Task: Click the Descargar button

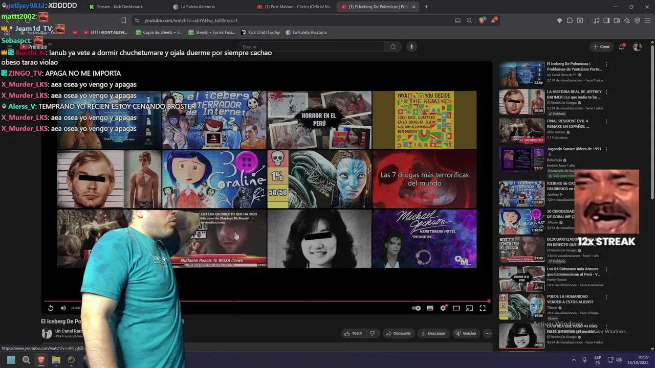Action: 433,333
